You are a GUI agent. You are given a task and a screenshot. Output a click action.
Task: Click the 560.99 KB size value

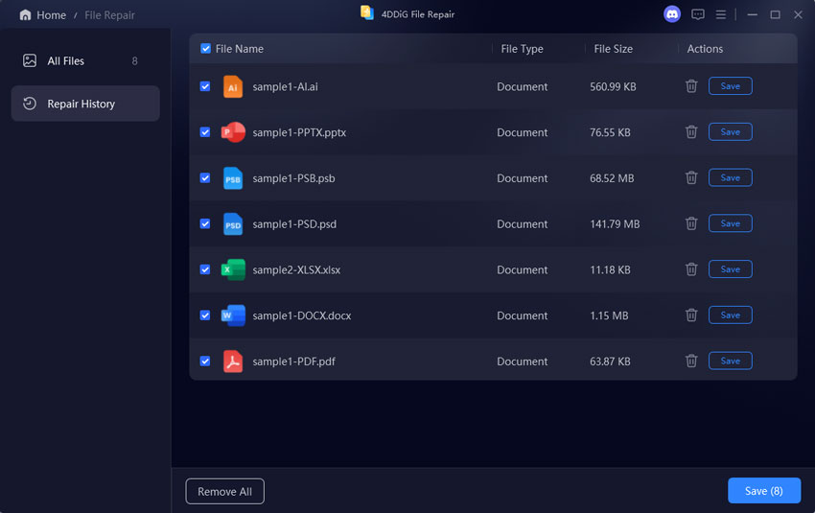click(613, 87)
